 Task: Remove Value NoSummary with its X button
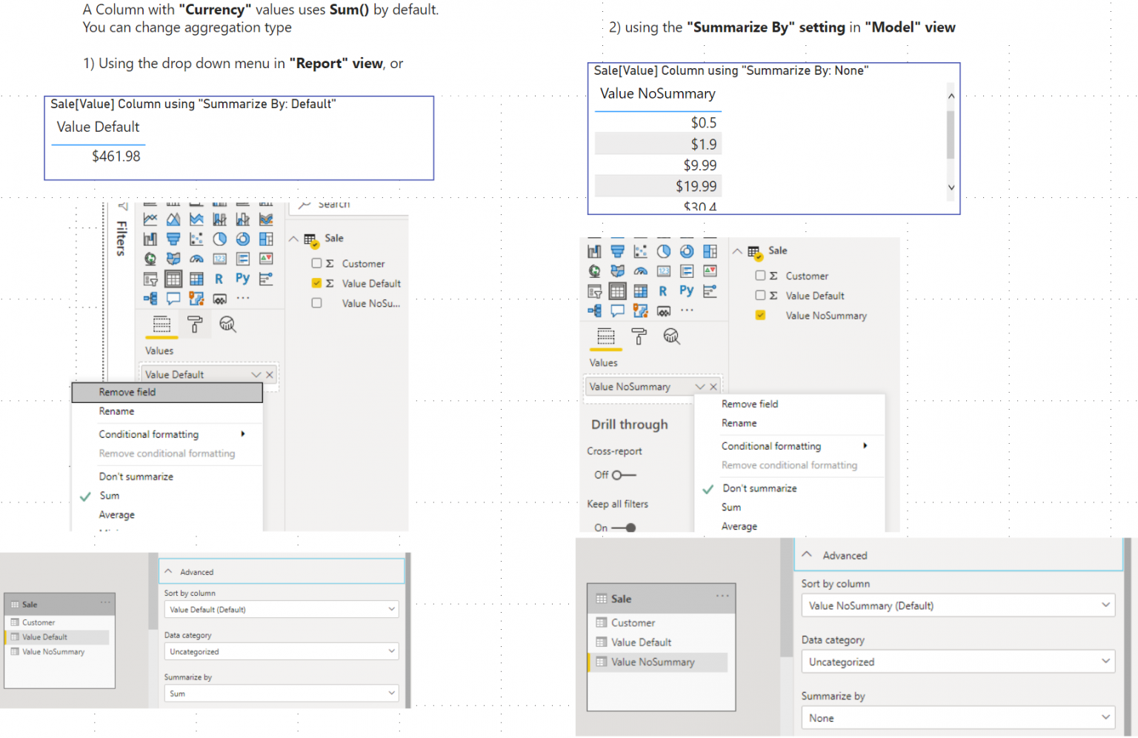coord(713,386)
